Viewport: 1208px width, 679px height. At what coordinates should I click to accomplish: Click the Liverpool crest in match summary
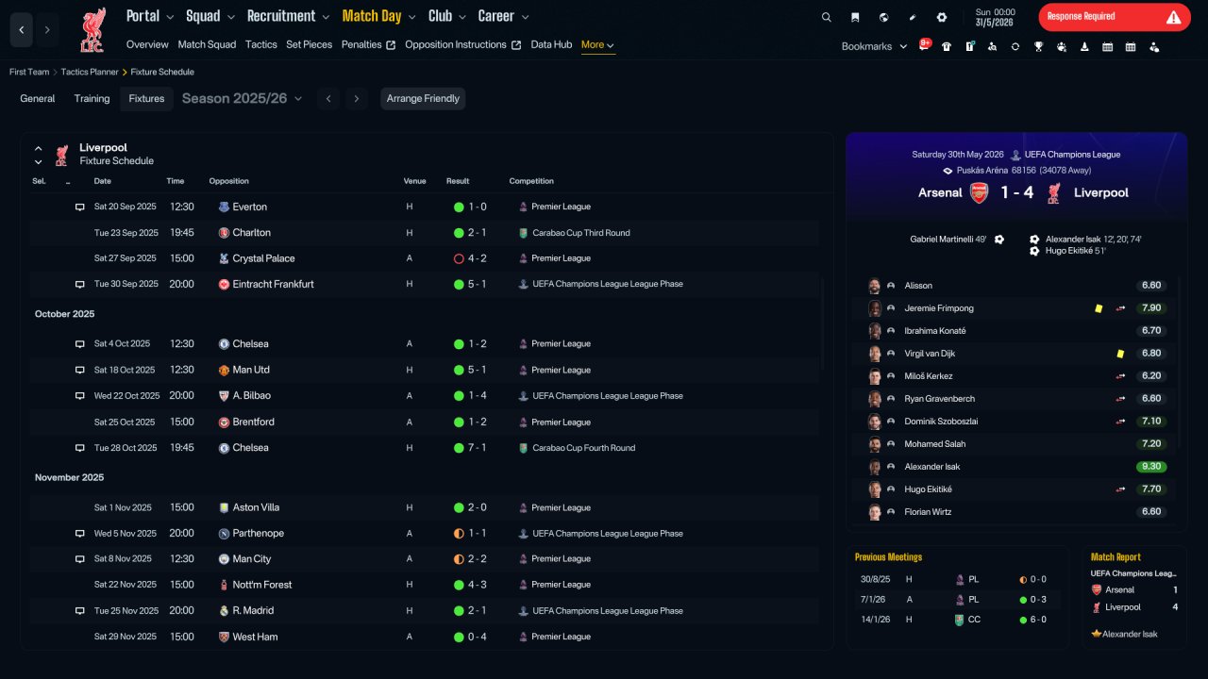(x=1054, y=192)
